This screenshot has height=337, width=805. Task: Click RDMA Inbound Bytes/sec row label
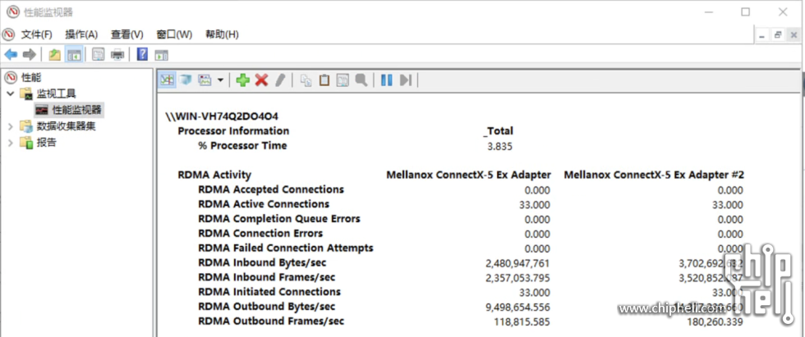coord(262,262)
